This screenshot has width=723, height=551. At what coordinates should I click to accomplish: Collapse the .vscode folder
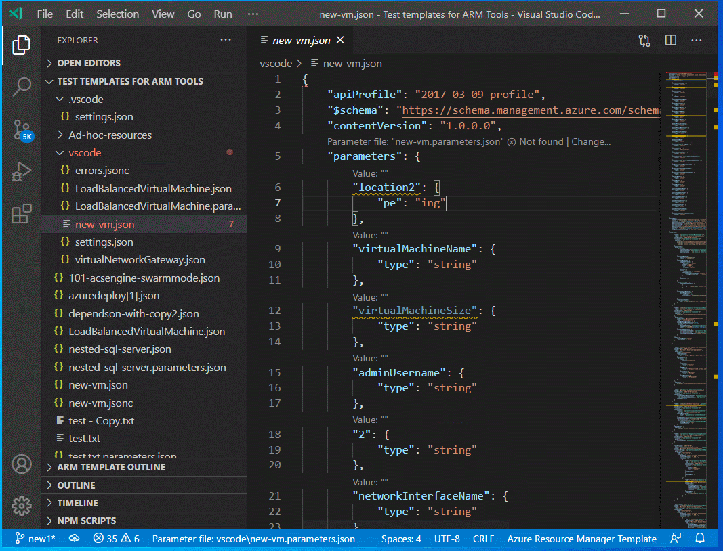click(144, 99)
